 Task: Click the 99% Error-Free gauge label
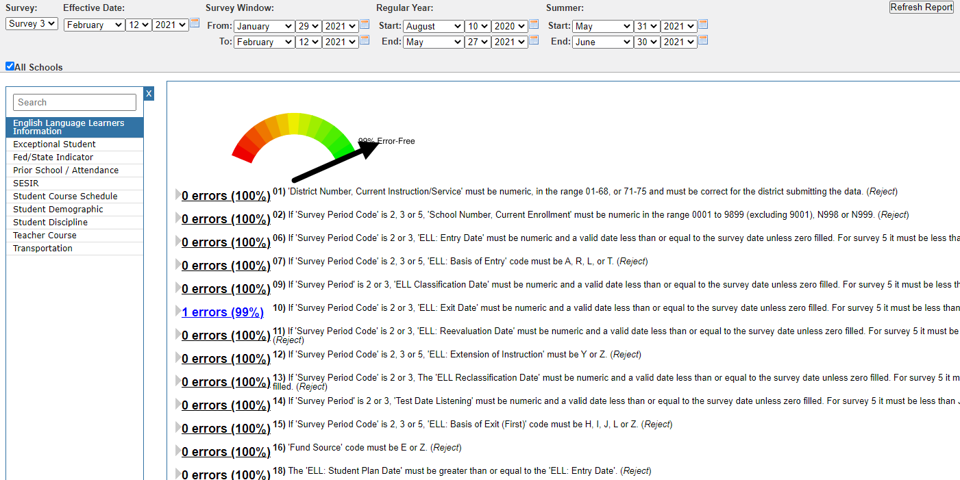(x=386, y=141)
